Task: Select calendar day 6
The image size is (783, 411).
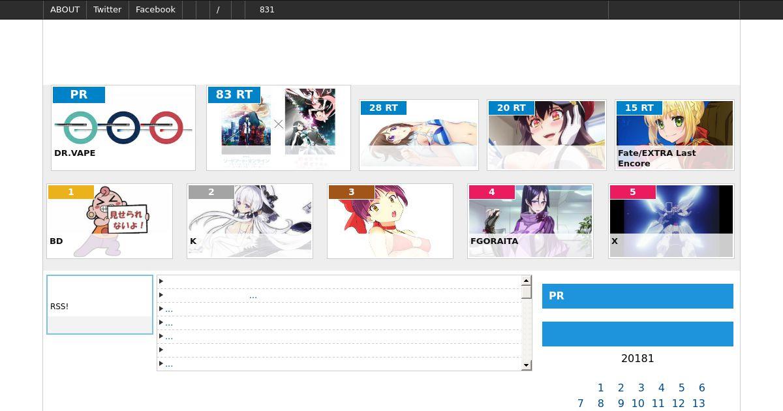Action: 701,388
